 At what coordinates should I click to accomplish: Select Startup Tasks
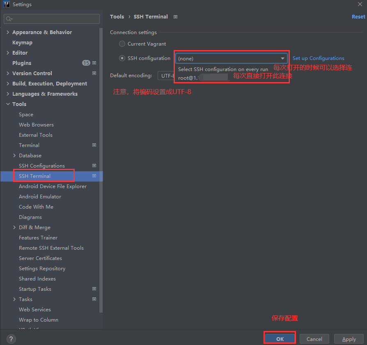tap(35, 289)
